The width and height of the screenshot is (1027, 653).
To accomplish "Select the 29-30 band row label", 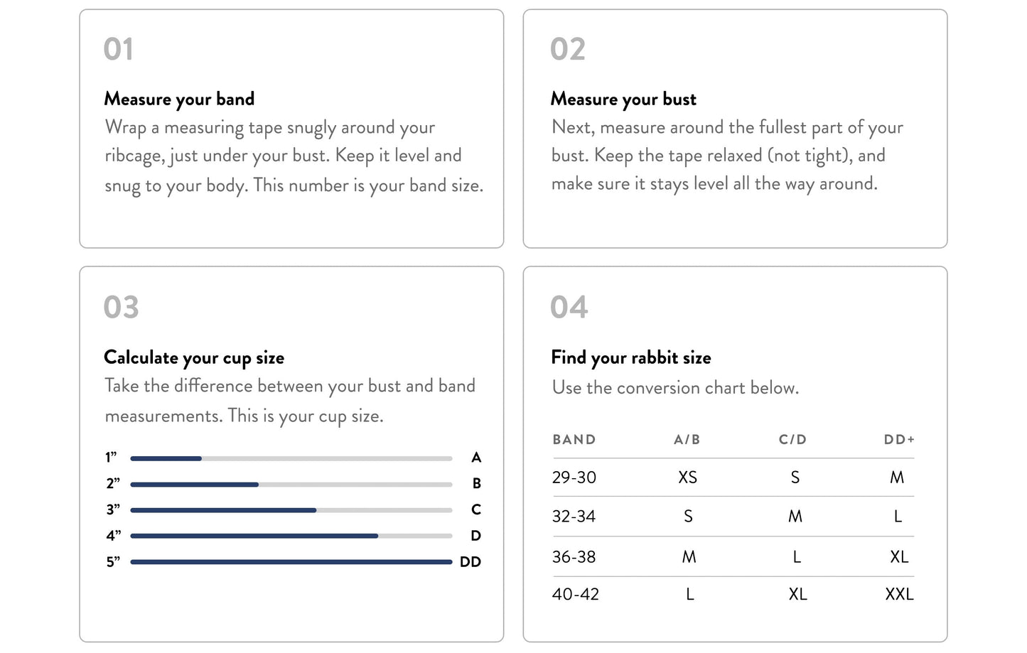I will (x=574, y=477).
